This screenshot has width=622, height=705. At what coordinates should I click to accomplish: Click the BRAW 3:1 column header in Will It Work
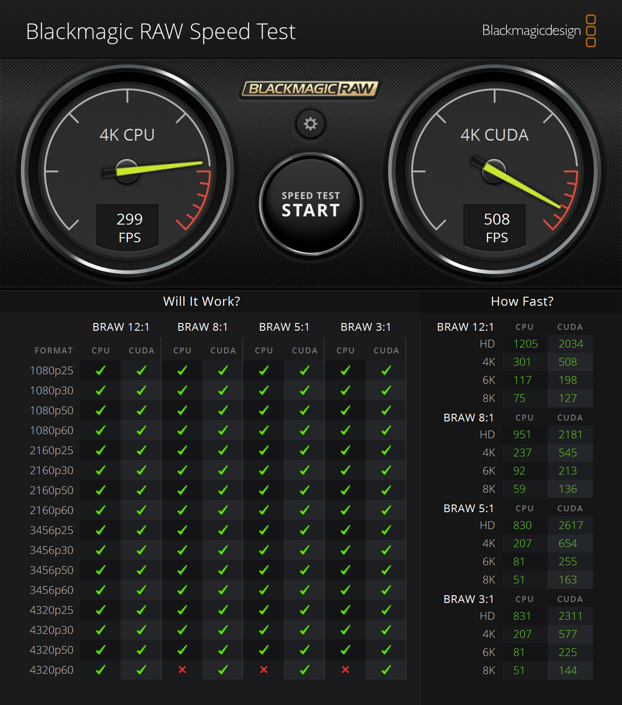point(366,327)
